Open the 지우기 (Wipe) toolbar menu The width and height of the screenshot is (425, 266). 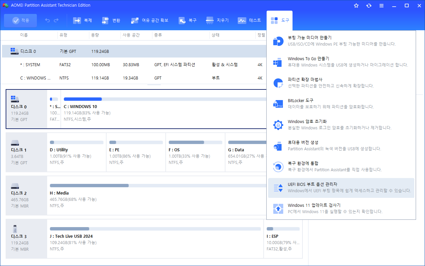point(217,21)
